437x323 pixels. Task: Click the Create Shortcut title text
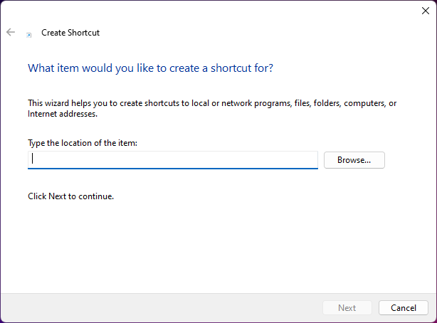(70, 33)
